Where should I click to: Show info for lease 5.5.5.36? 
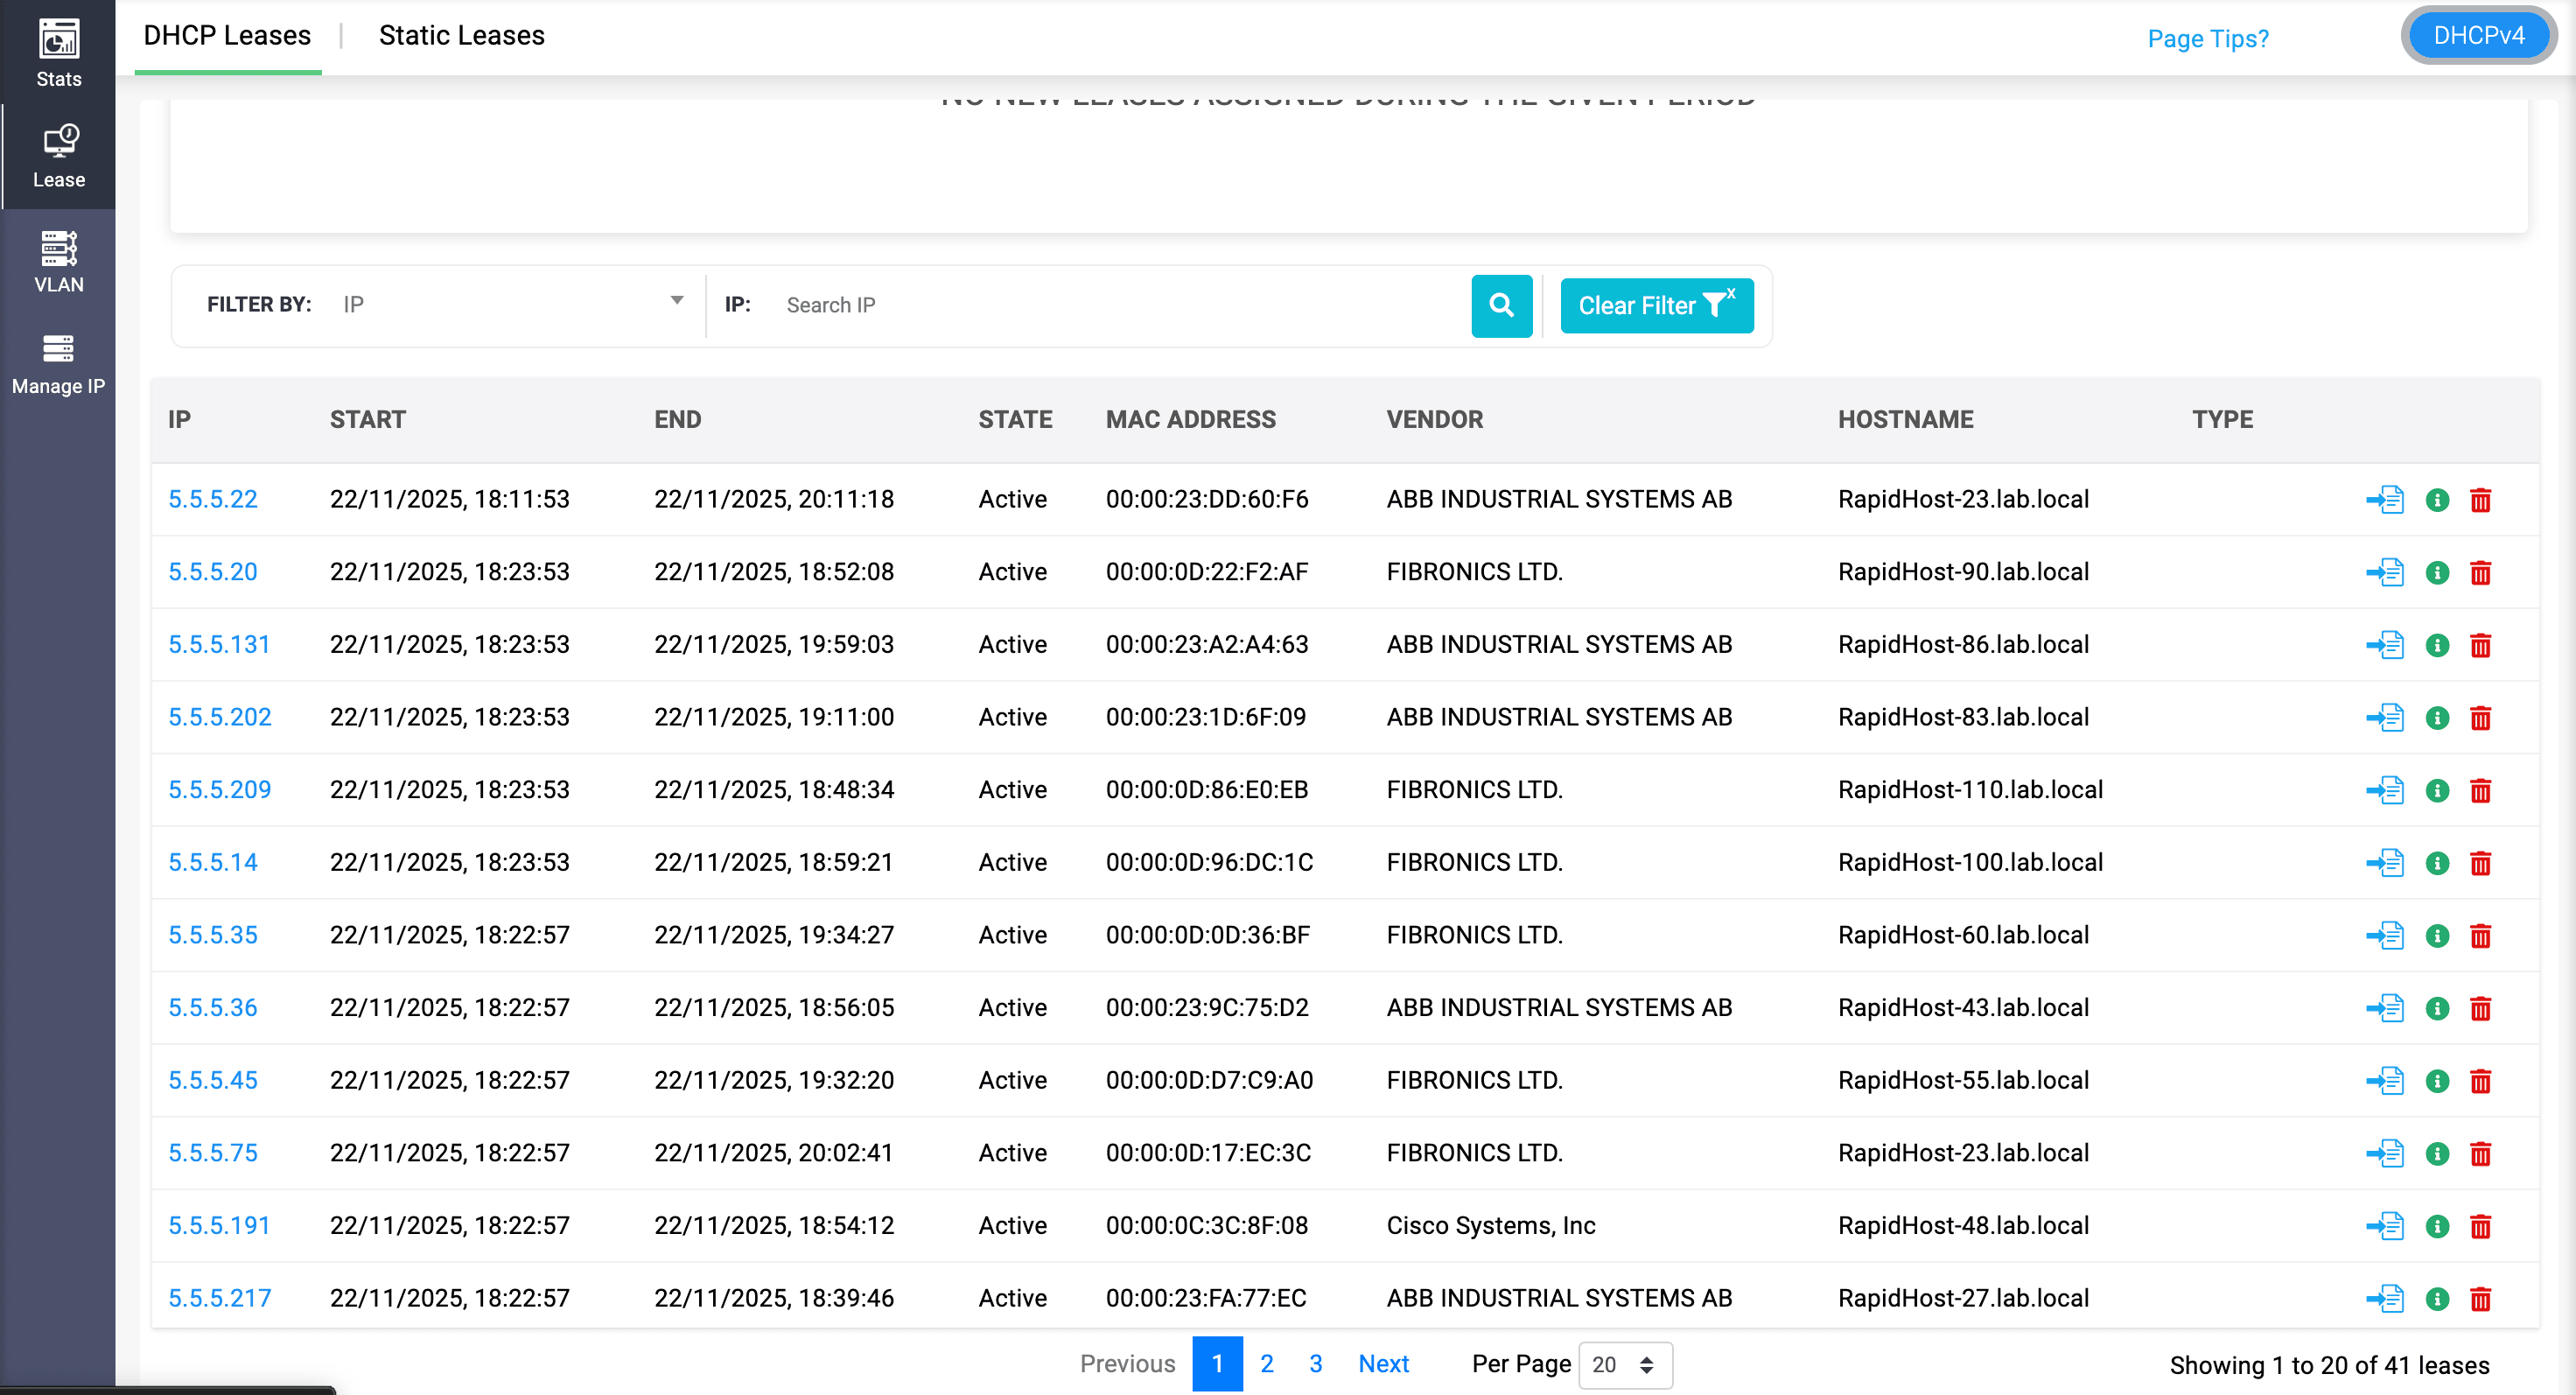tap(2437, 1008)
